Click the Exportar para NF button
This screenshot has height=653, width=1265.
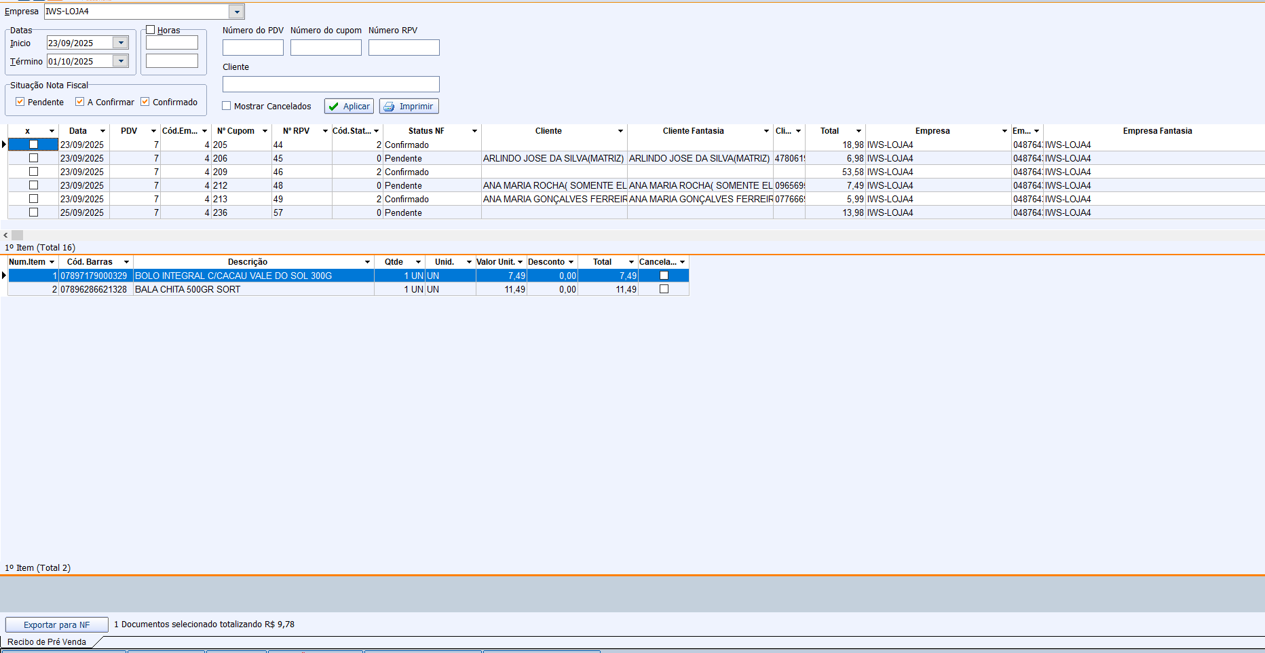[57, 624]
